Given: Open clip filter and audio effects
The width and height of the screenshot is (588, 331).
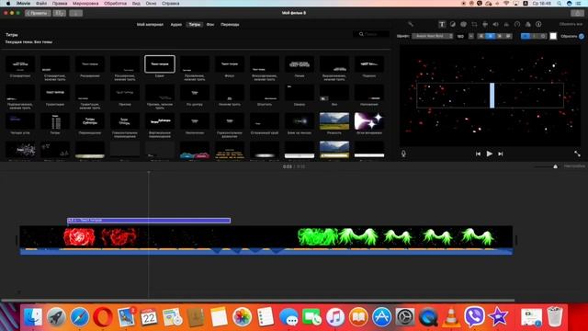Looking at the screenshot, I should (x=528, y=24).
